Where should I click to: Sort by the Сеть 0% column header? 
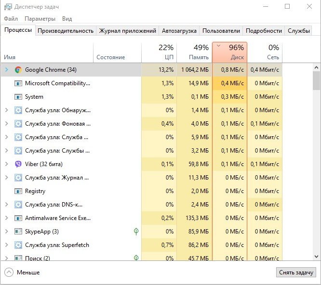tap(265, 53)
